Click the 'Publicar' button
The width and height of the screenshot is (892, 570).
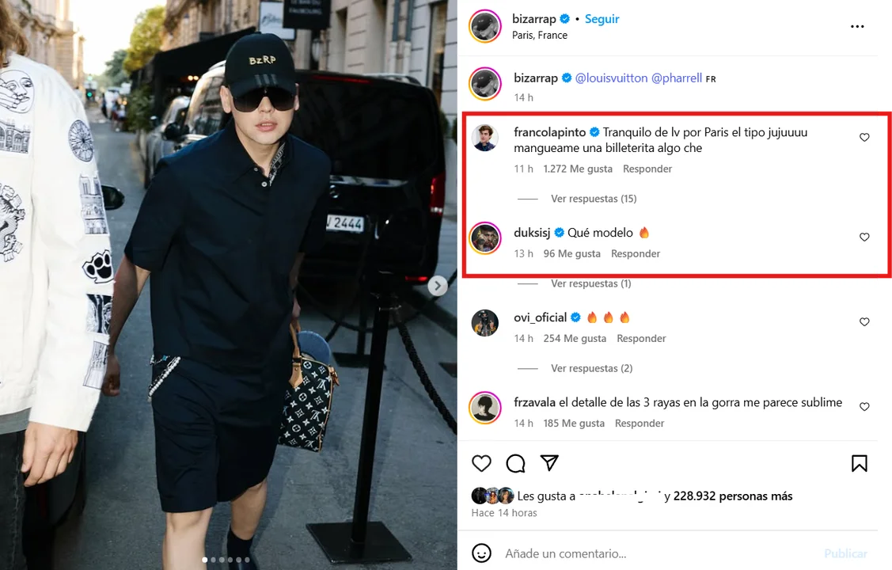tap(845, 553)
